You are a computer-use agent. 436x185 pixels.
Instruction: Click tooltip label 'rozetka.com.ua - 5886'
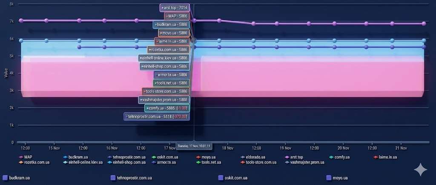tap(169, 49)
